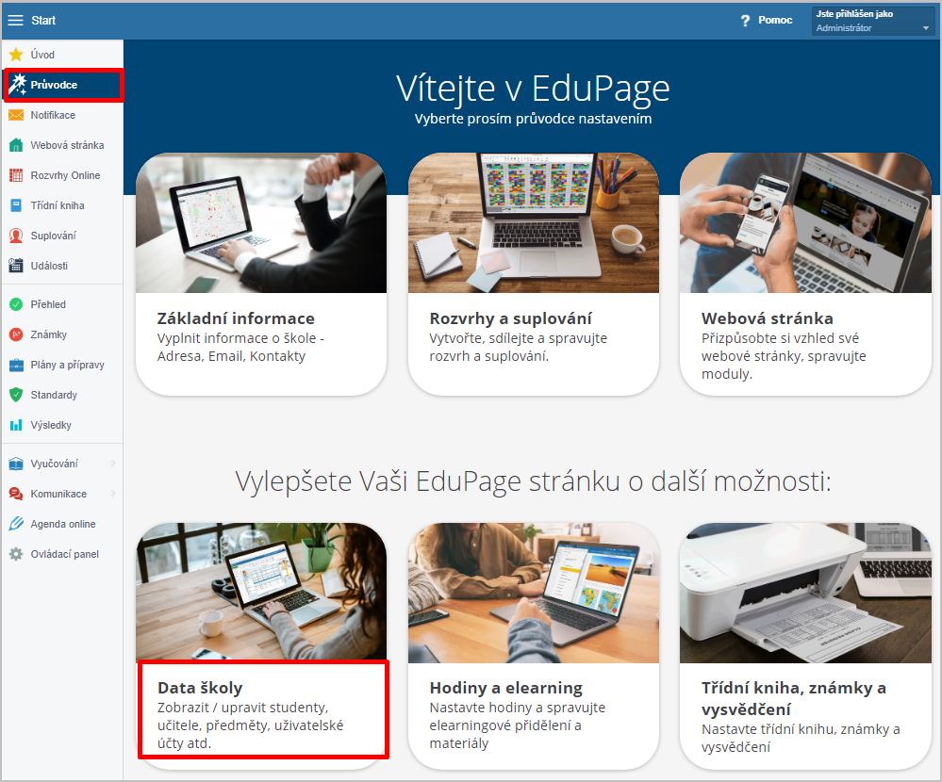The height and width of the screenshot is (782, 942).
Task: Click the Přehled sidebar label
Action: (x=48, y=304)
